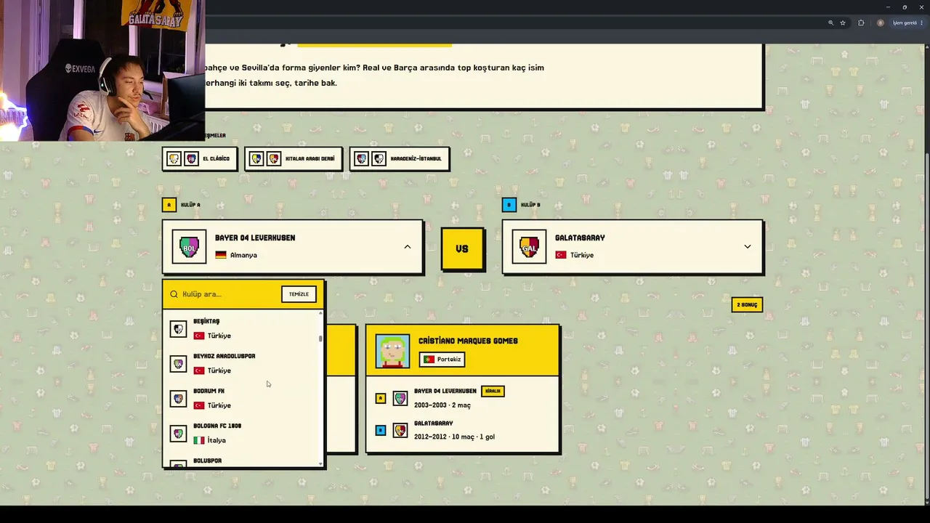
Task: Click the club list scrollbar down arrow
Action: (320, 463)
